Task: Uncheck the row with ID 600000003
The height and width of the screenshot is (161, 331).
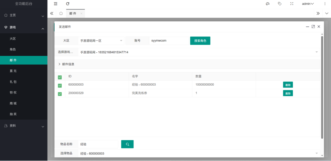Action: coord(60,86)
